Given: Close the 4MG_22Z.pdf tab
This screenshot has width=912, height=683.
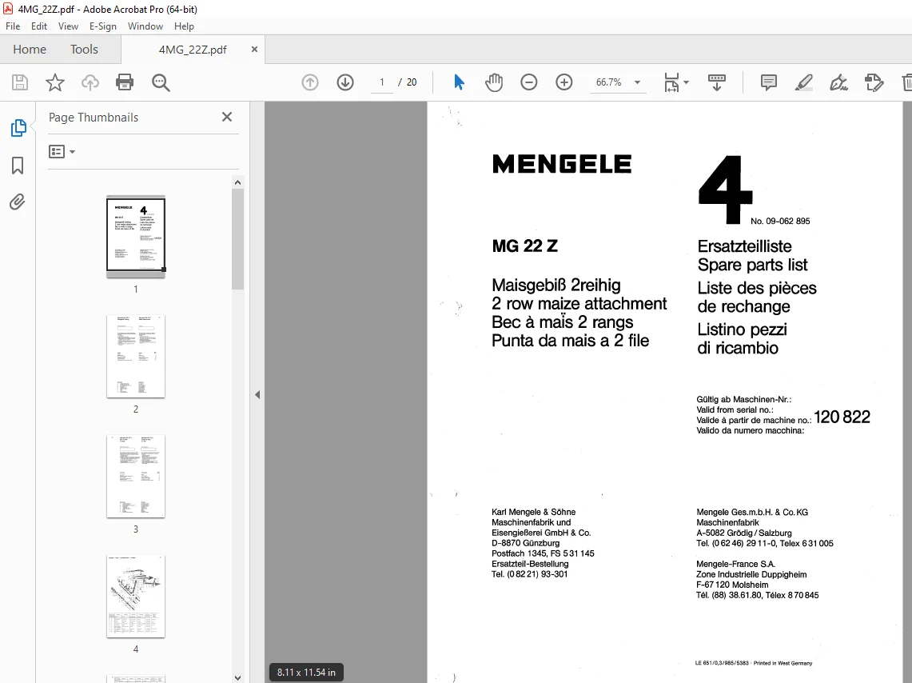Looking at the screenshot, I should coord(254,50).
